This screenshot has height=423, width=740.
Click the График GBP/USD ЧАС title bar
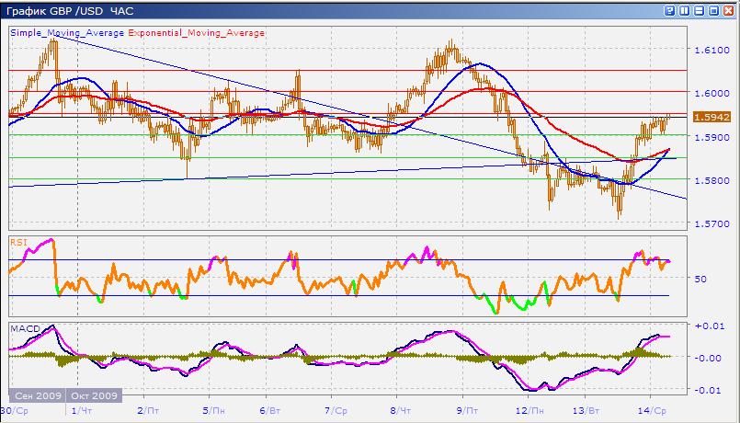(x=70, y=11)
